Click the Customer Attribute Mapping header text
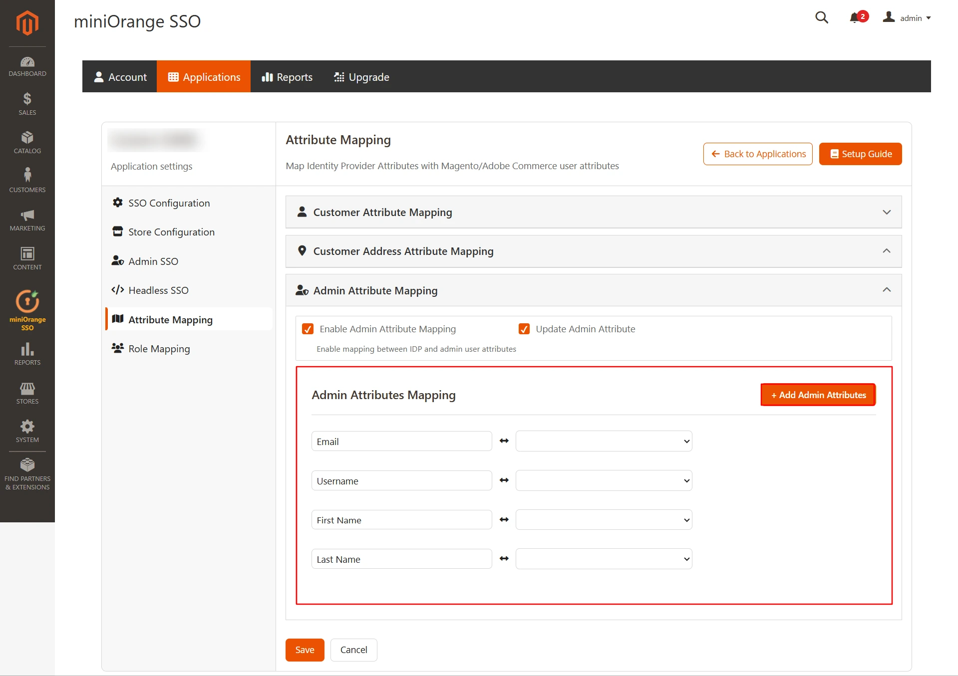Image resolution: width=958 pixels, height=676 pixels. tap(382, 212)
